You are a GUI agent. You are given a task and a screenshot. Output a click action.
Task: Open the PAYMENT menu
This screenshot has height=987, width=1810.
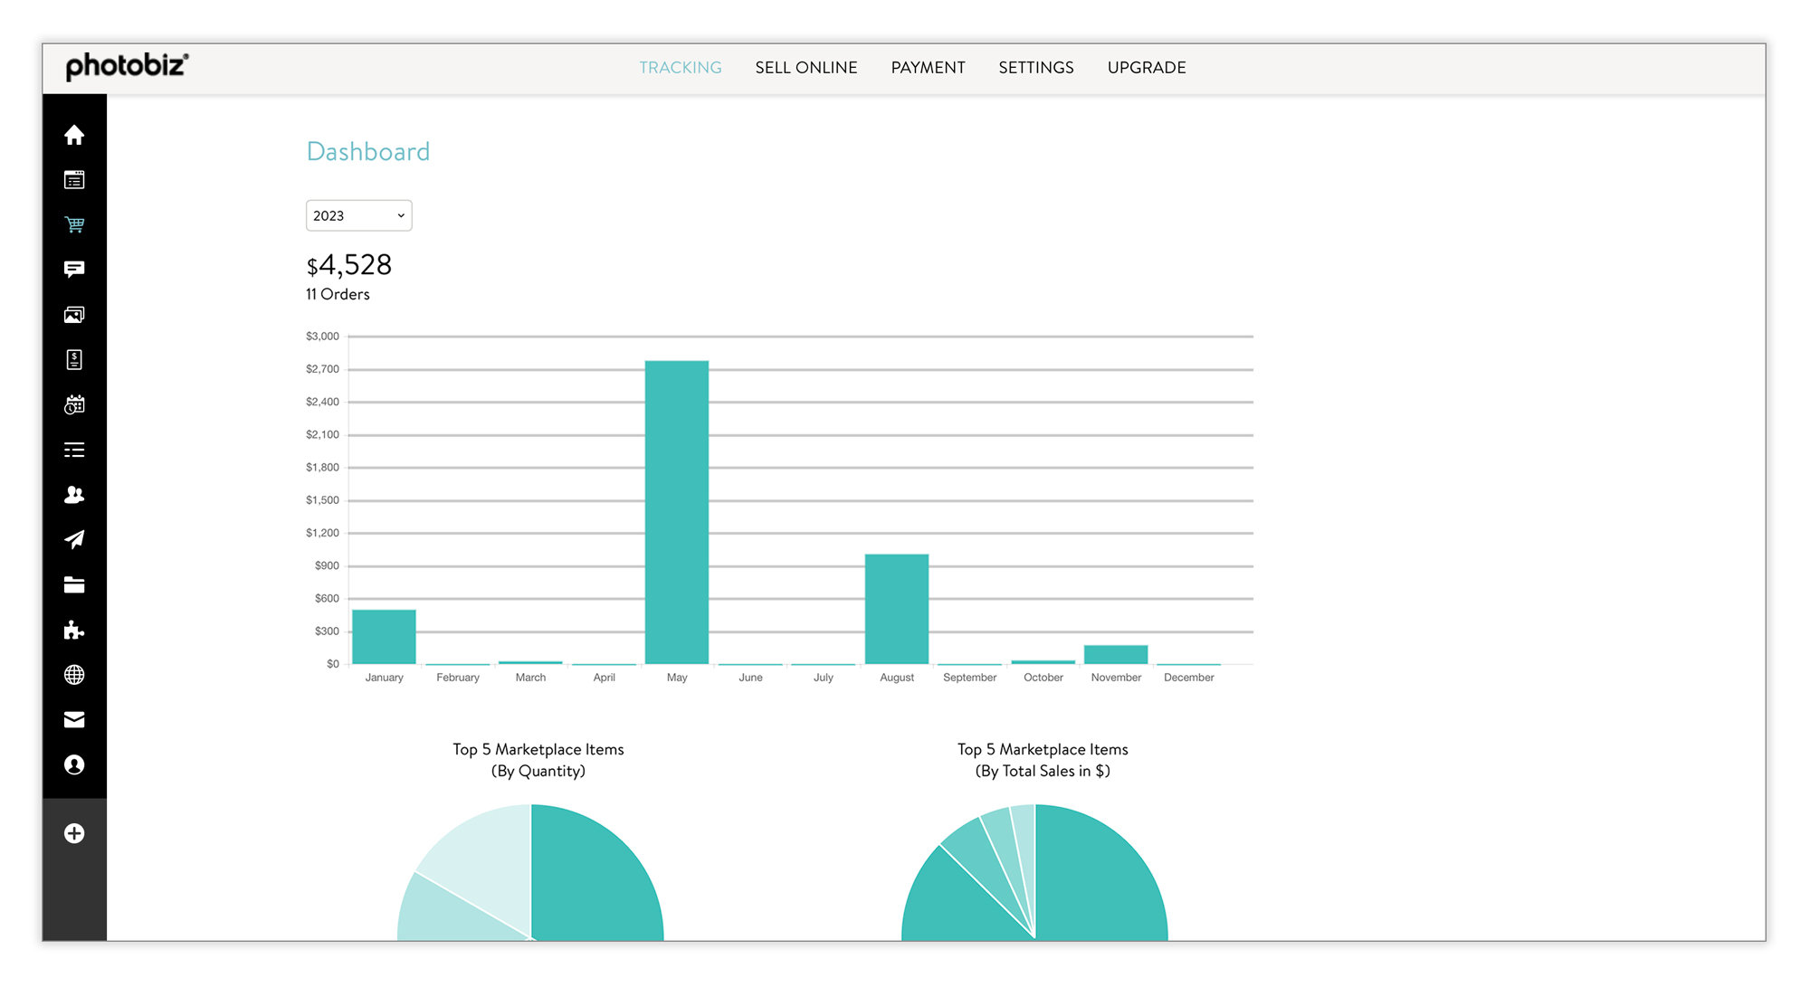pyautogui.click(x=928, y=67)
